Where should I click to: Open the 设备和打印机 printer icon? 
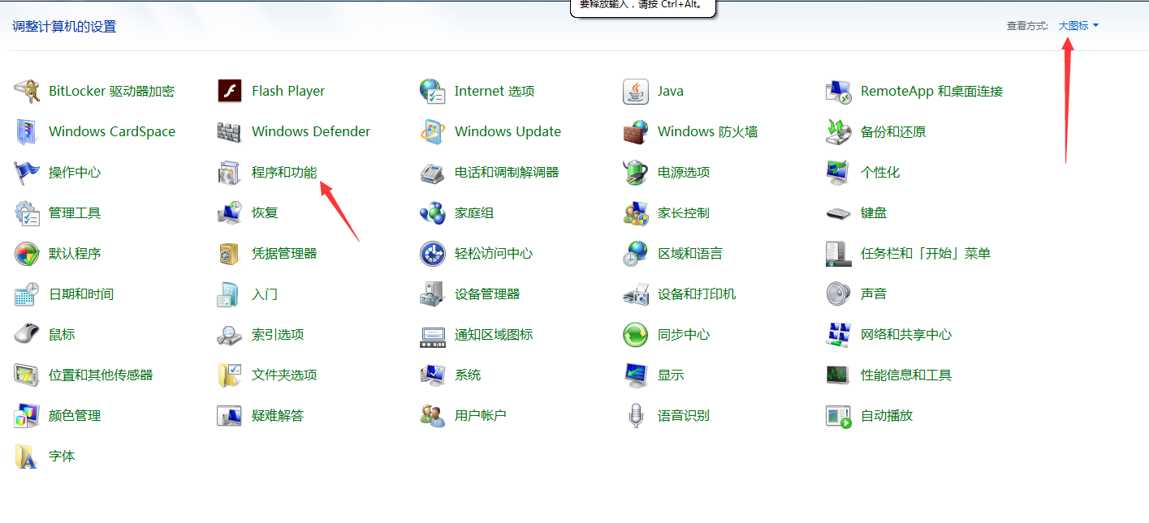pyautogui.click(x=636, y=294)
